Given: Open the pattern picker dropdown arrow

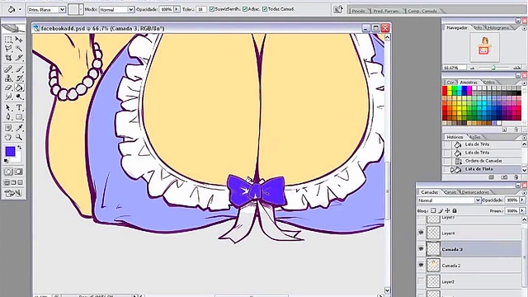Looking at the screenshot, I should tap(81, 9).
